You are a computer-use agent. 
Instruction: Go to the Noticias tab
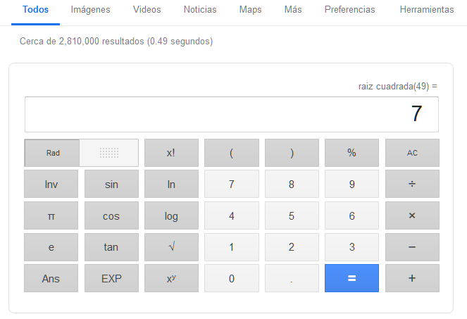pos(200,10)
